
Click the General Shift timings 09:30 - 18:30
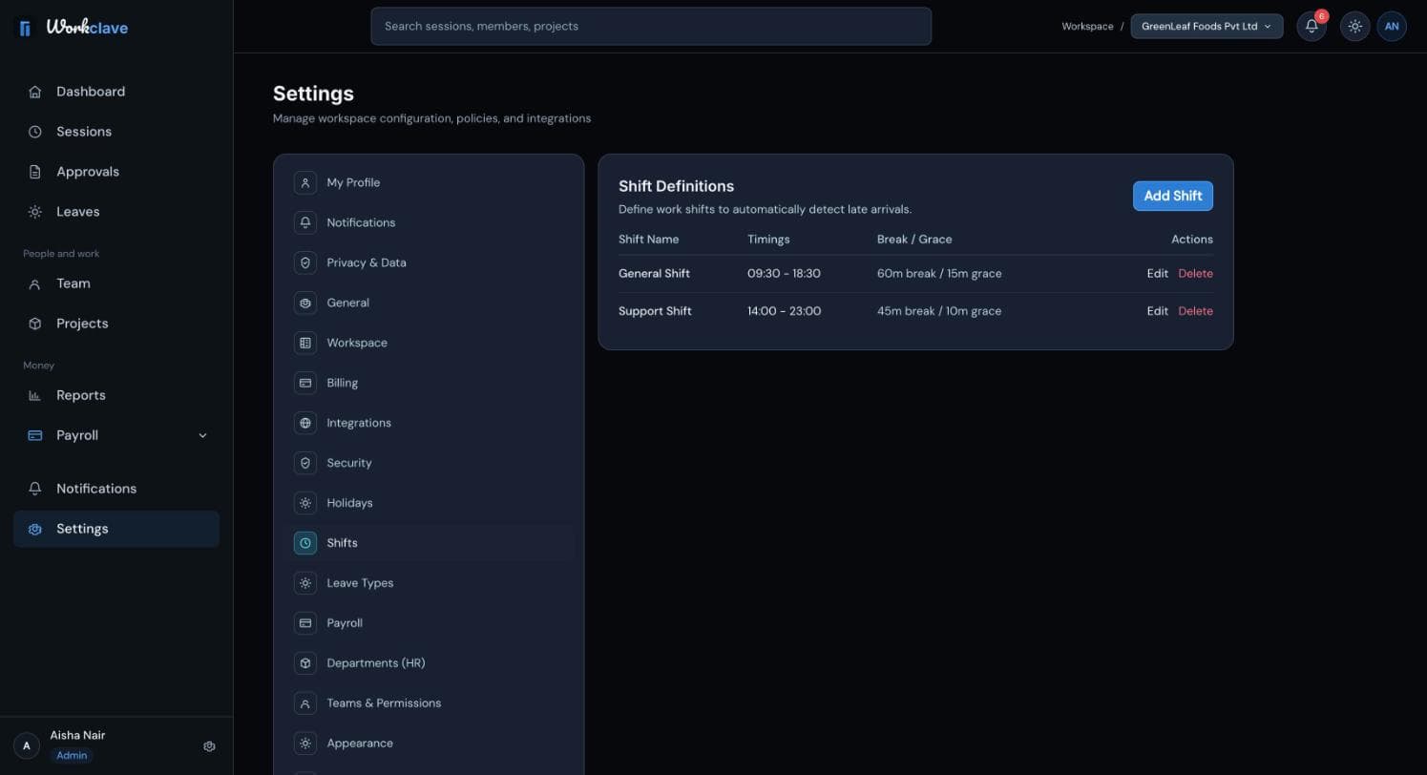[x=784, y=274]
